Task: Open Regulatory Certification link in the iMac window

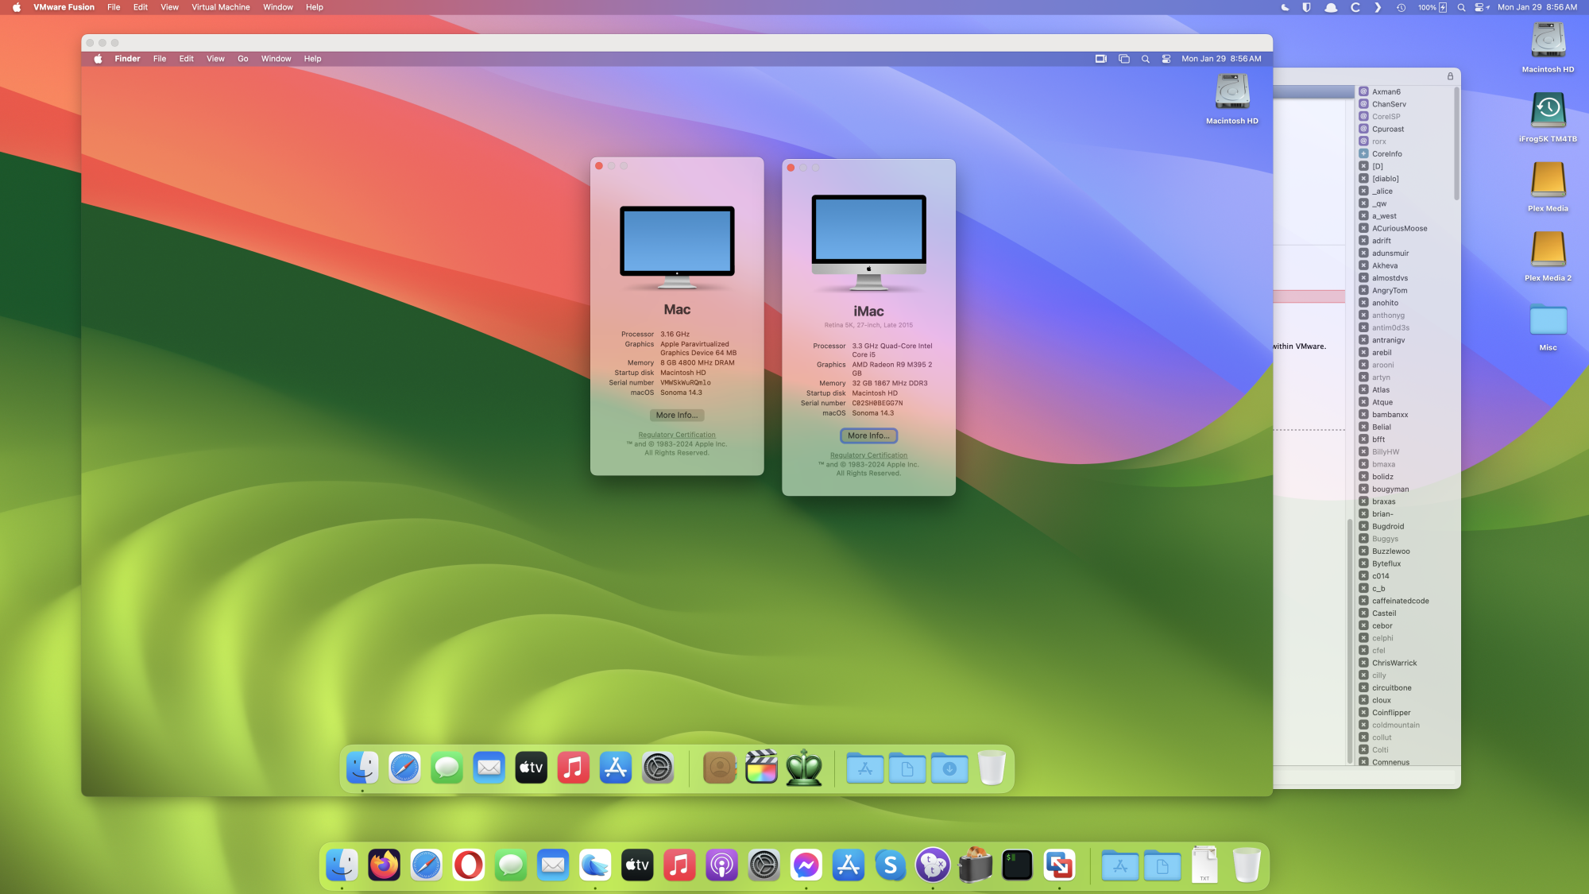Action: 868,455
